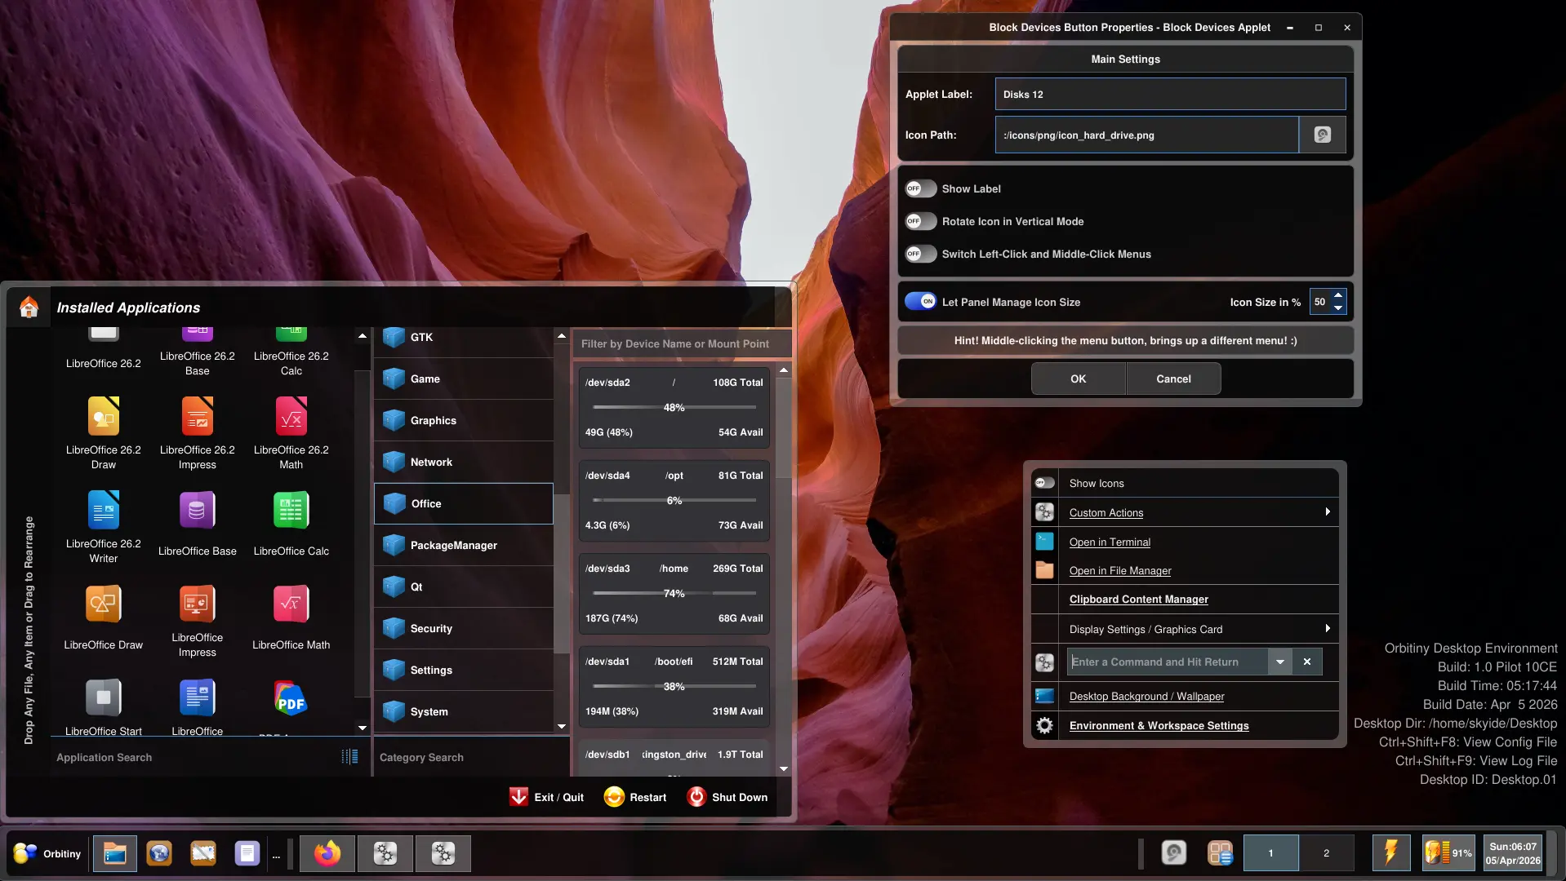Launch LibreOffice 26.2 Impress icon

click(198, 418)
